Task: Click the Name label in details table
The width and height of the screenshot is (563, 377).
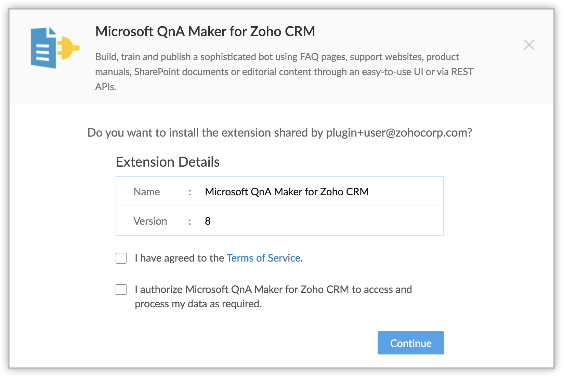Action: [147, 192]
